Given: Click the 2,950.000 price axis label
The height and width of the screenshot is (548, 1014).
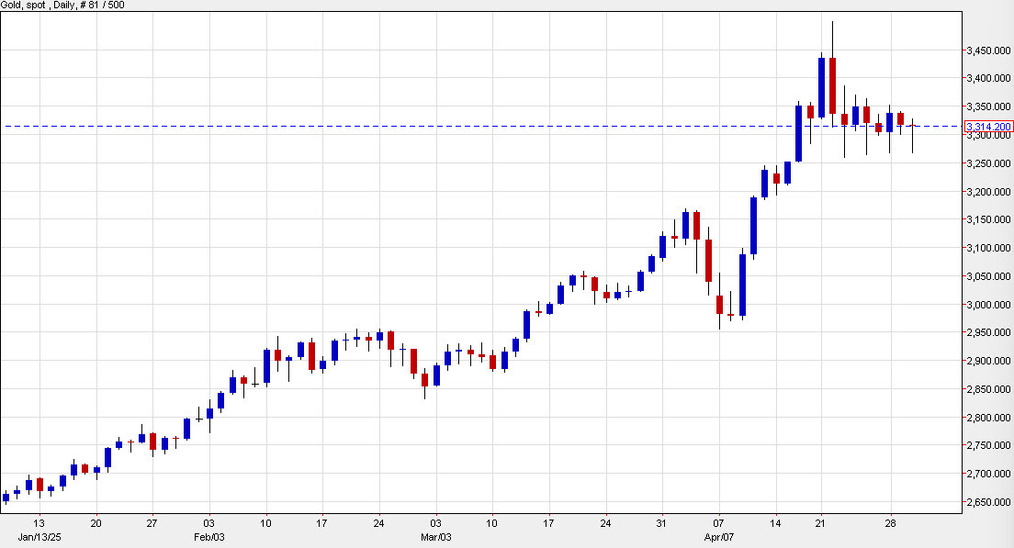Looking at the screenshot, I should pos(989,333).
